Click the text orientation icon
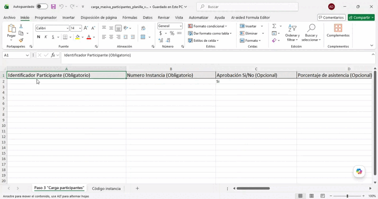 [126, 28]
